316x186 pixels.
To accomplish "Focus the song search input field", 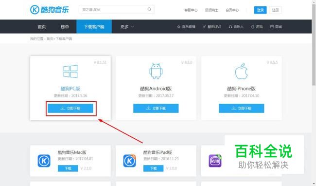I will coord(117,9).
